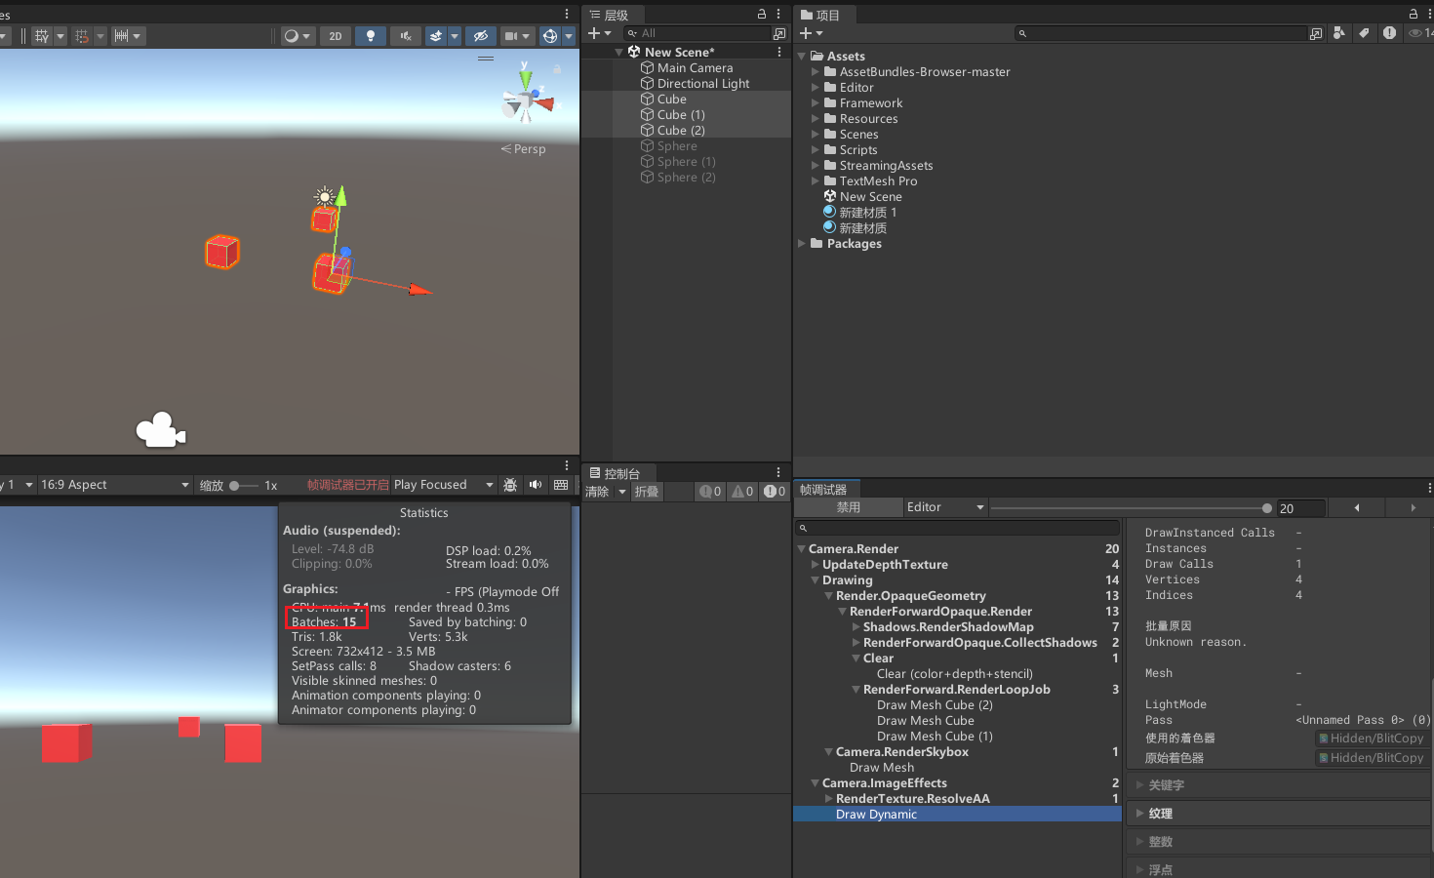
Task: Expand the Scripts folder in Assets
Action: pyautogui.click(x=816, y=150)
